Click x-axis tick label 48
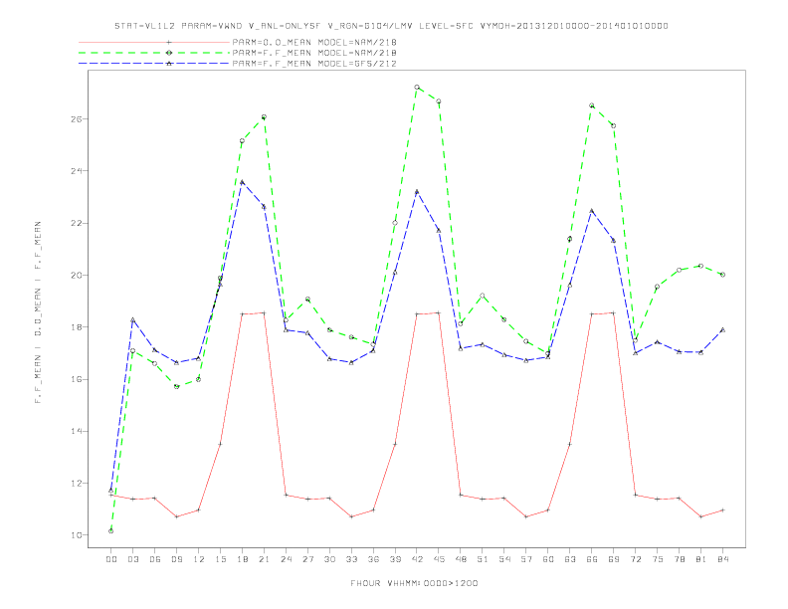Screen dimensions: 788x609 pos(461,559)
